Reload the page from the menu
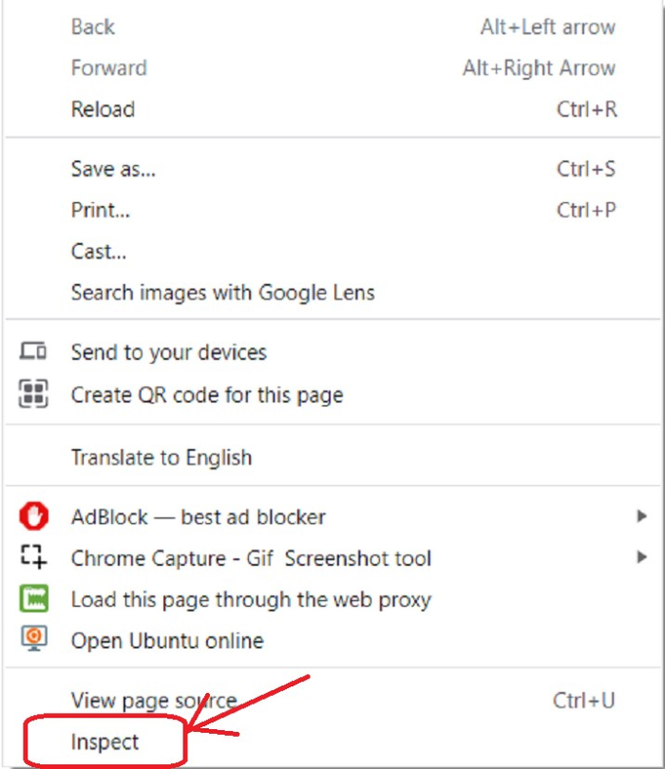Viewport: 665px width, 769px height. click(103, 109)
